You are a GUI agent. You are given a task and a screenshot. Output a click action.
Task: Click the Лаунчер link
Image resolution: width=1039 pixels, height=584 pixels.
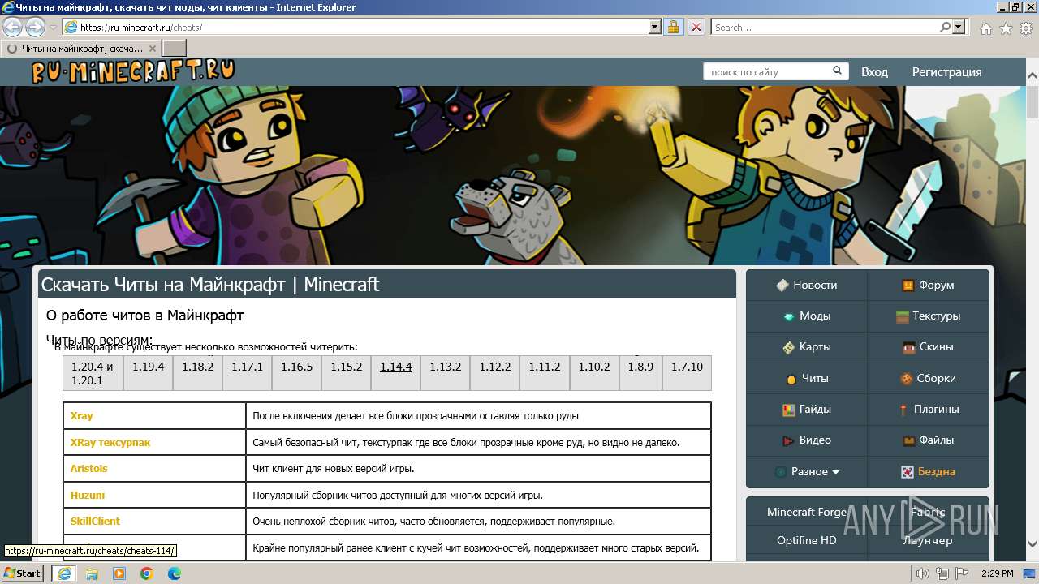click(x=928, y=540)
